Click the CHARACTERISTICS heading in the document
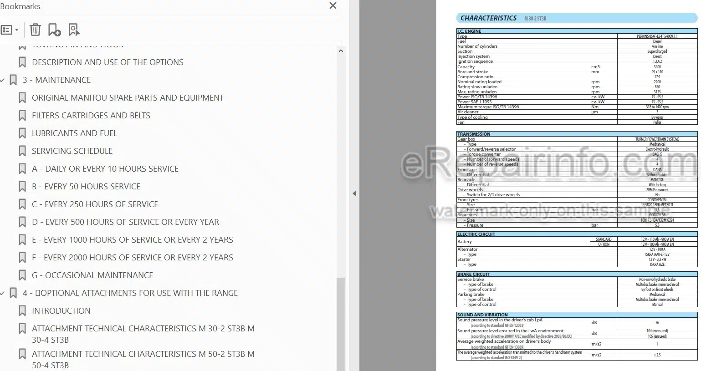 [x=488, y=18]
